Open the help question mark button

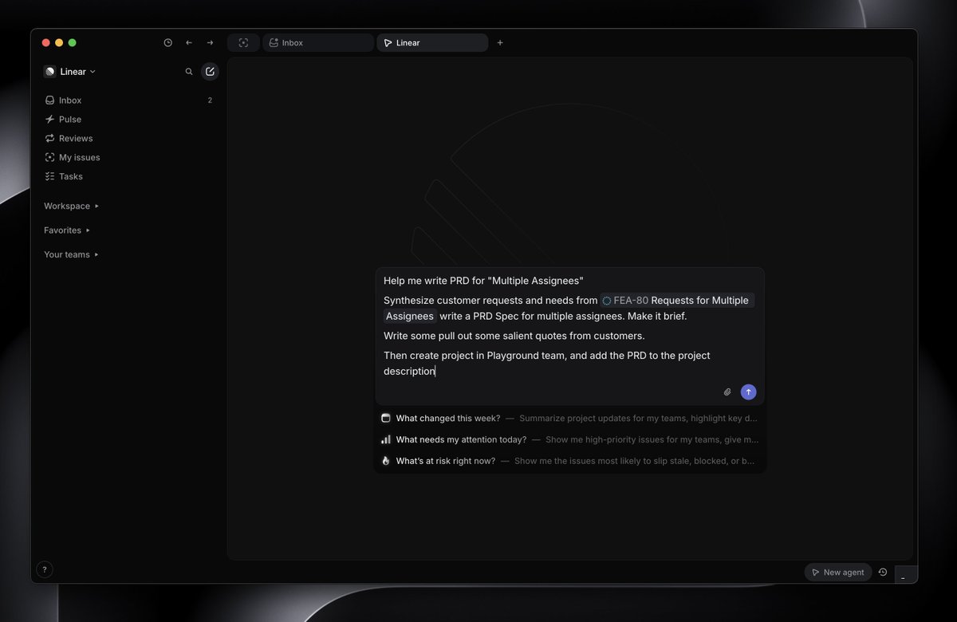click(x=45, y=569)
